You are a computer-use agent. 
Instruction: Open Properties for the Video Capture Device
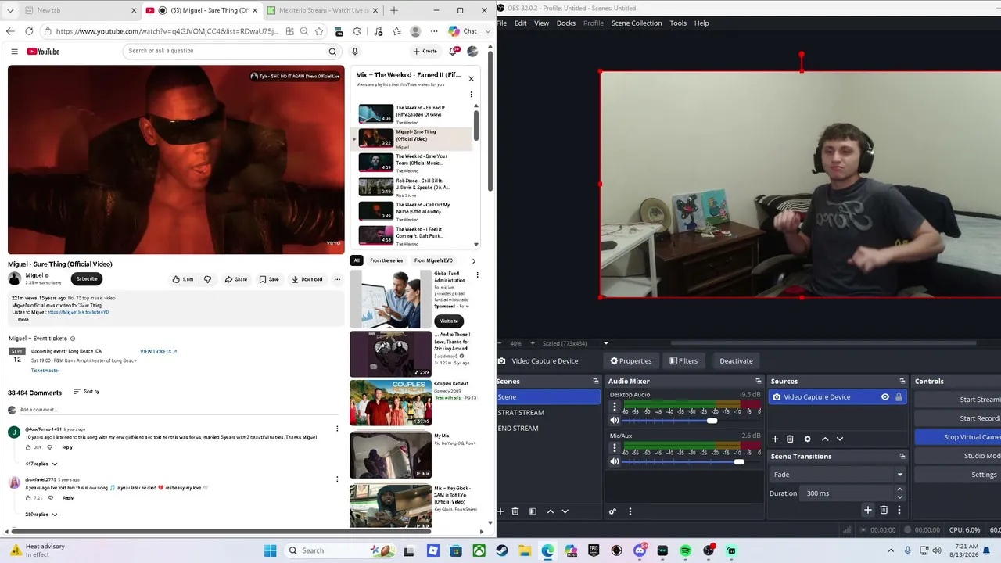pos(630,360)
